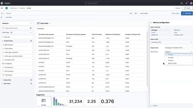Click the Client Bytes field
This screenshot has width=193, height=108.
click(x=17, y=49)
